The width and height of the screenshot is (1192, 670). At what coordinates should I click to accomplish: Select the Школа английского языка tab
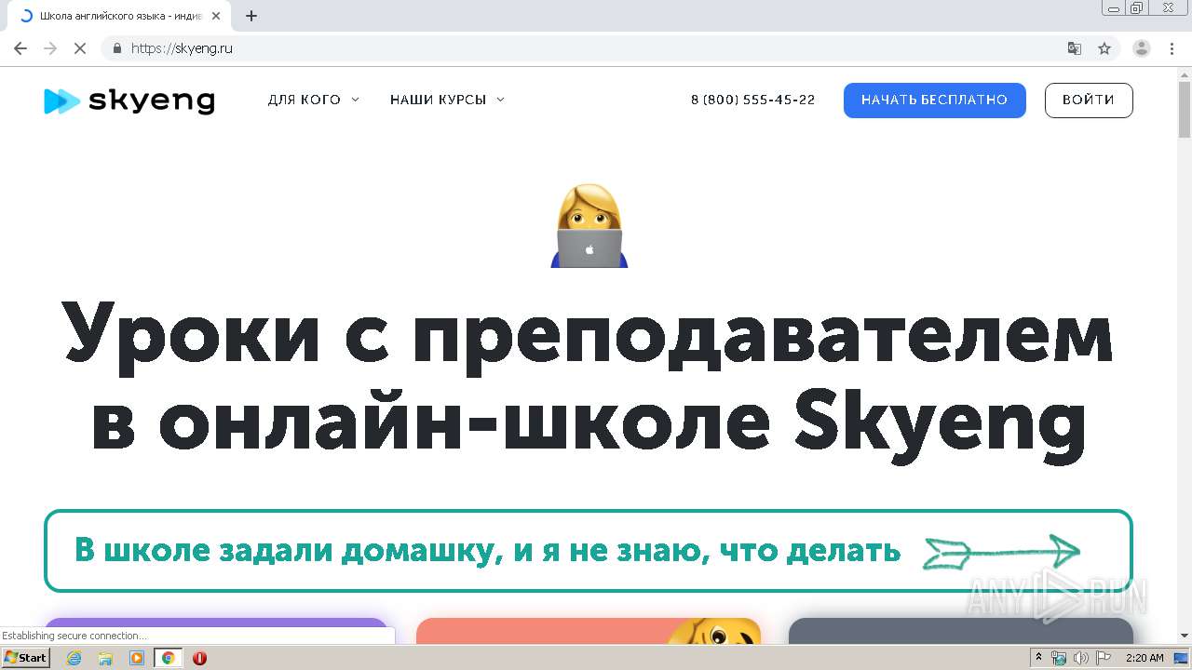point(120,16)
